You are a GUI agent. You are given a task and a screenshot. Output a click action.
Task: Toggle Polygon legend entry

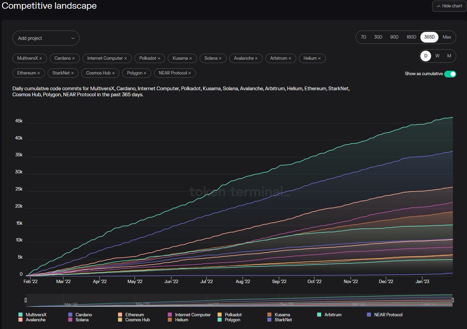229,320
